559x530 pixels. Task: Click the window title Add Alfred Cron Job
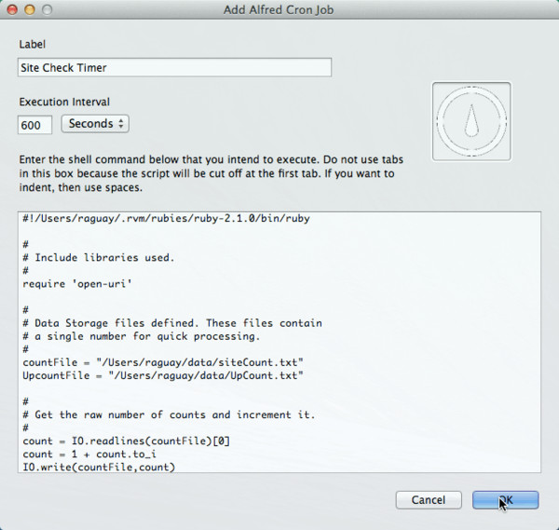(279, 9)
